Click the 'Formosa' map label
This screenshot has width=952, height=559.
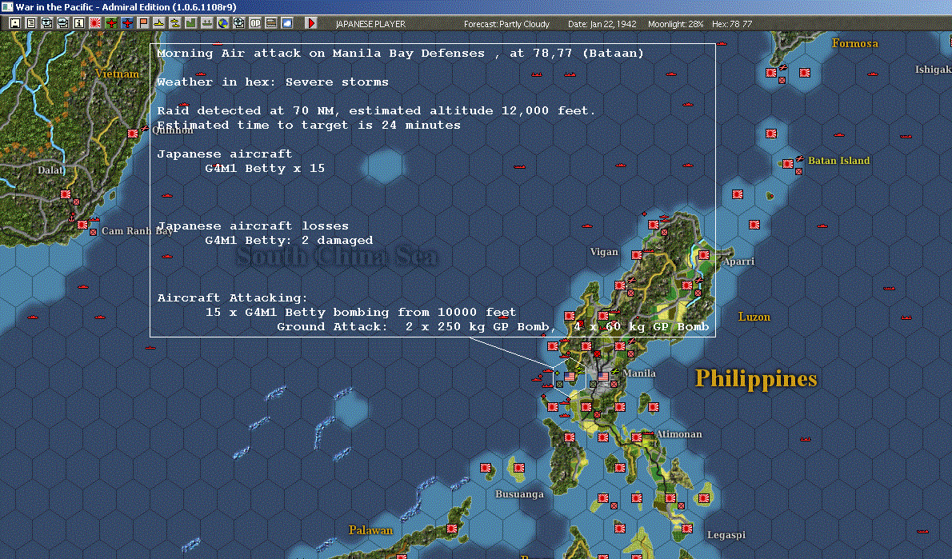[x=855, y=43]
